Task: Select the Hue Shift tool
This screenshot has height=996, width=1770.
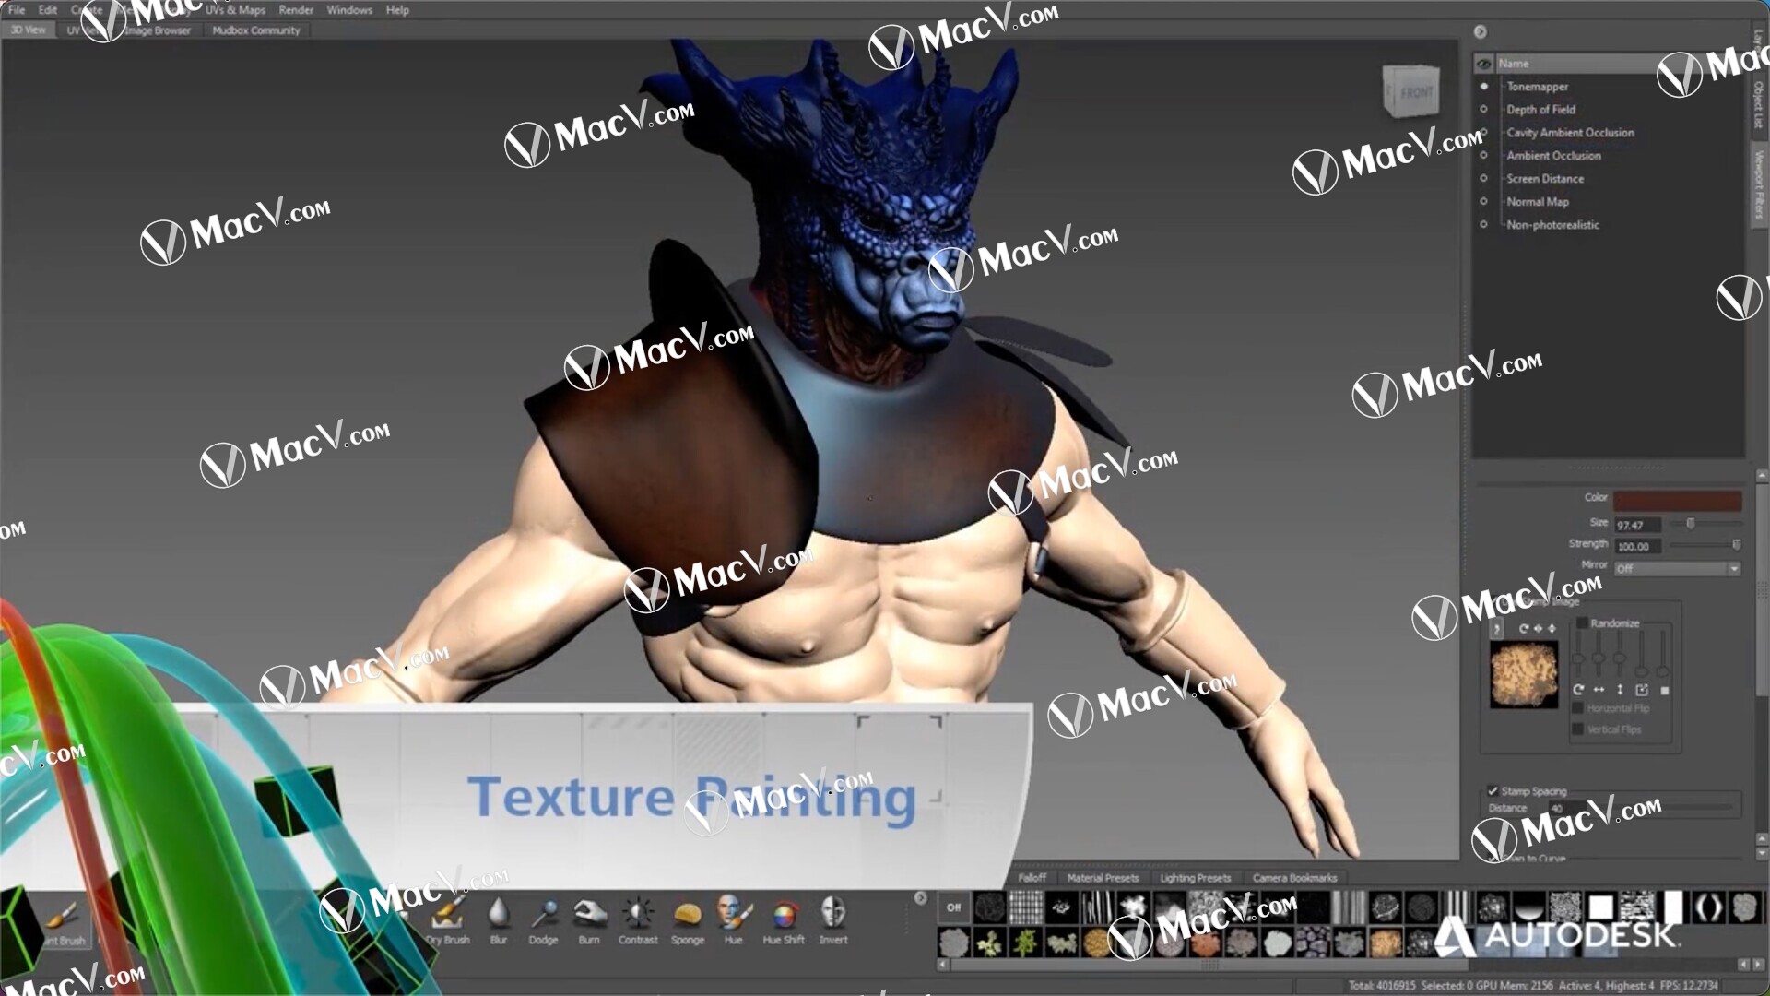Action: tap(784, 920)
